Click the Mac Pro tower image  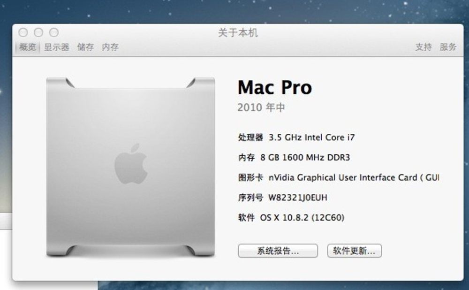point(130,167)
